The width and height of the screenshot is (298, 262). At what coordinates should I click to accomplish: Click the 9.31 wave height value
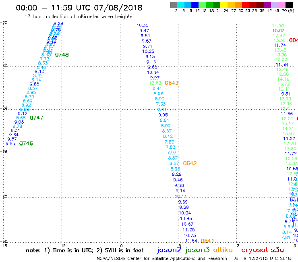coord(15,131)
